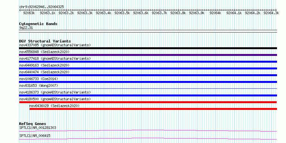Click the 92063.7k ruler tick label
The image size is (286, 143).
pos(160,13)
